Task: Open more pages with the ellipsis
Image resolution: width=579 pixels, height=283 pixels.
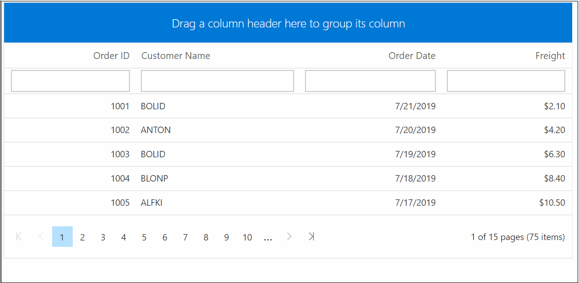Action: (268, 237)
